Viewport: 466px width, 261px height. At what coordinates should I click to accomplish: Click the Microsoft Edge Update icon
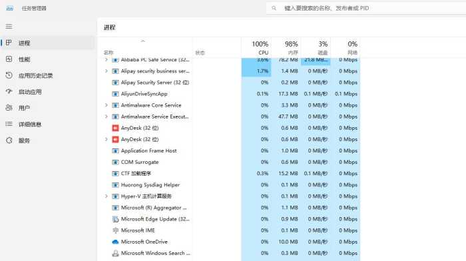(115, 219)
